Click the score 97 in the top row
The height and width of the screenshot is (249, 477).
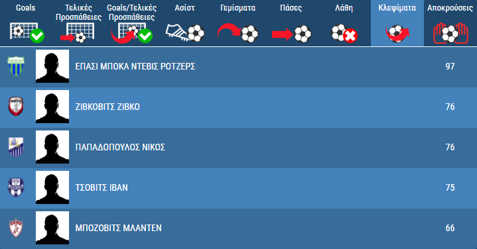click(450, 66)
